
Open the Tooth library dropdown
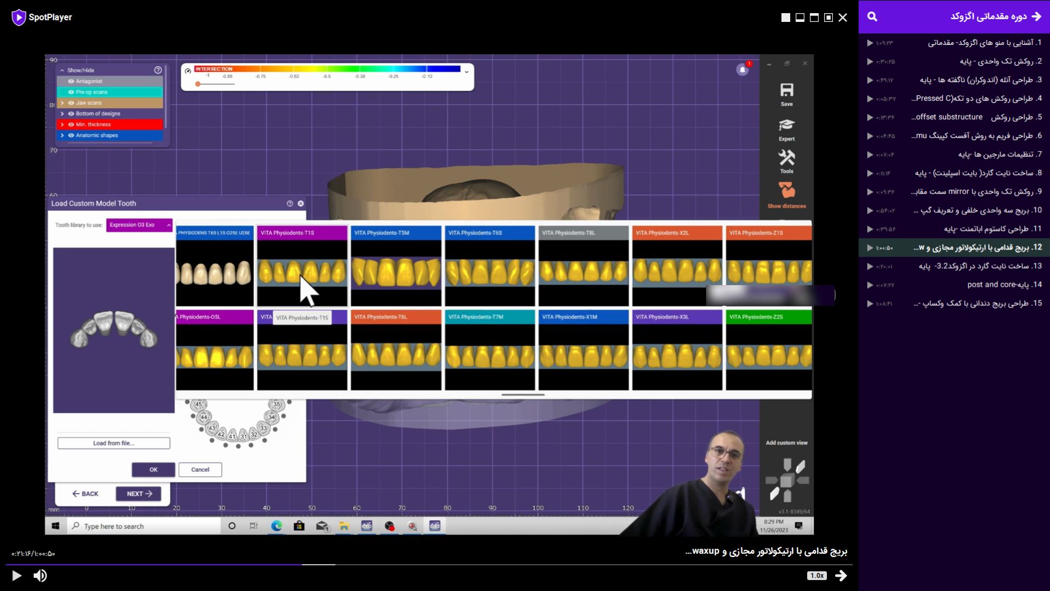(139, 225)
